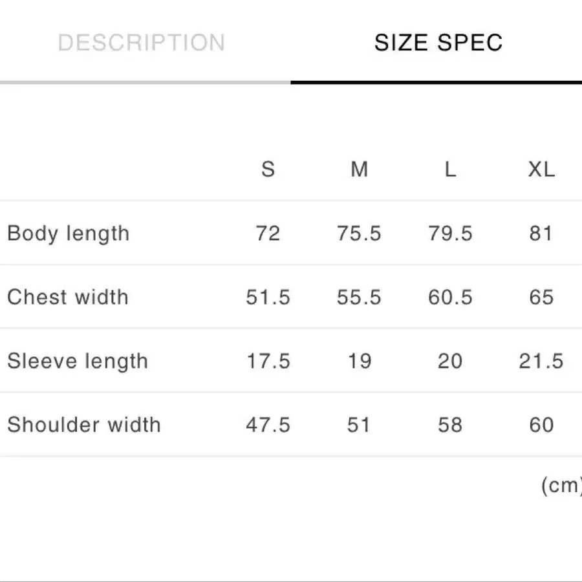Select the Sleeve length row label
The image size is (582, 582).
[78, 361]
